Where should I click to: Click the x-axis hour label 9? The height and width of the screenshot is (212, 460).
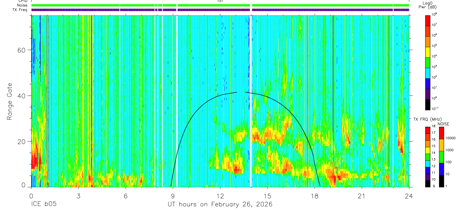pos(173,196)
